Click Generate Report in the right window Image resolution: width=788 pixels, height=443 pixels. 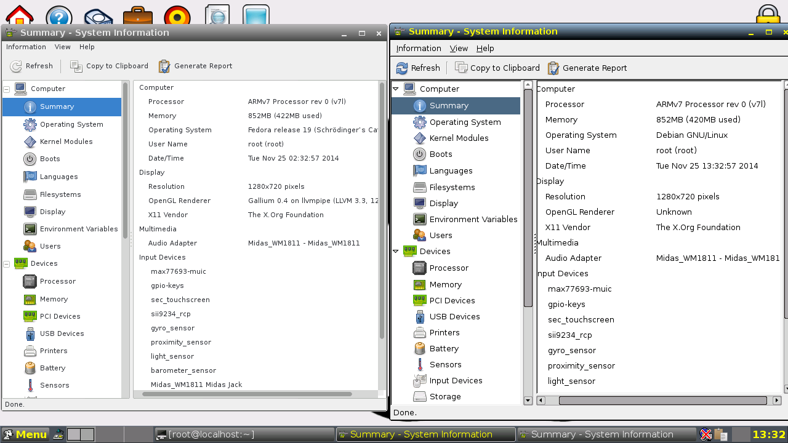click(587, 68)
